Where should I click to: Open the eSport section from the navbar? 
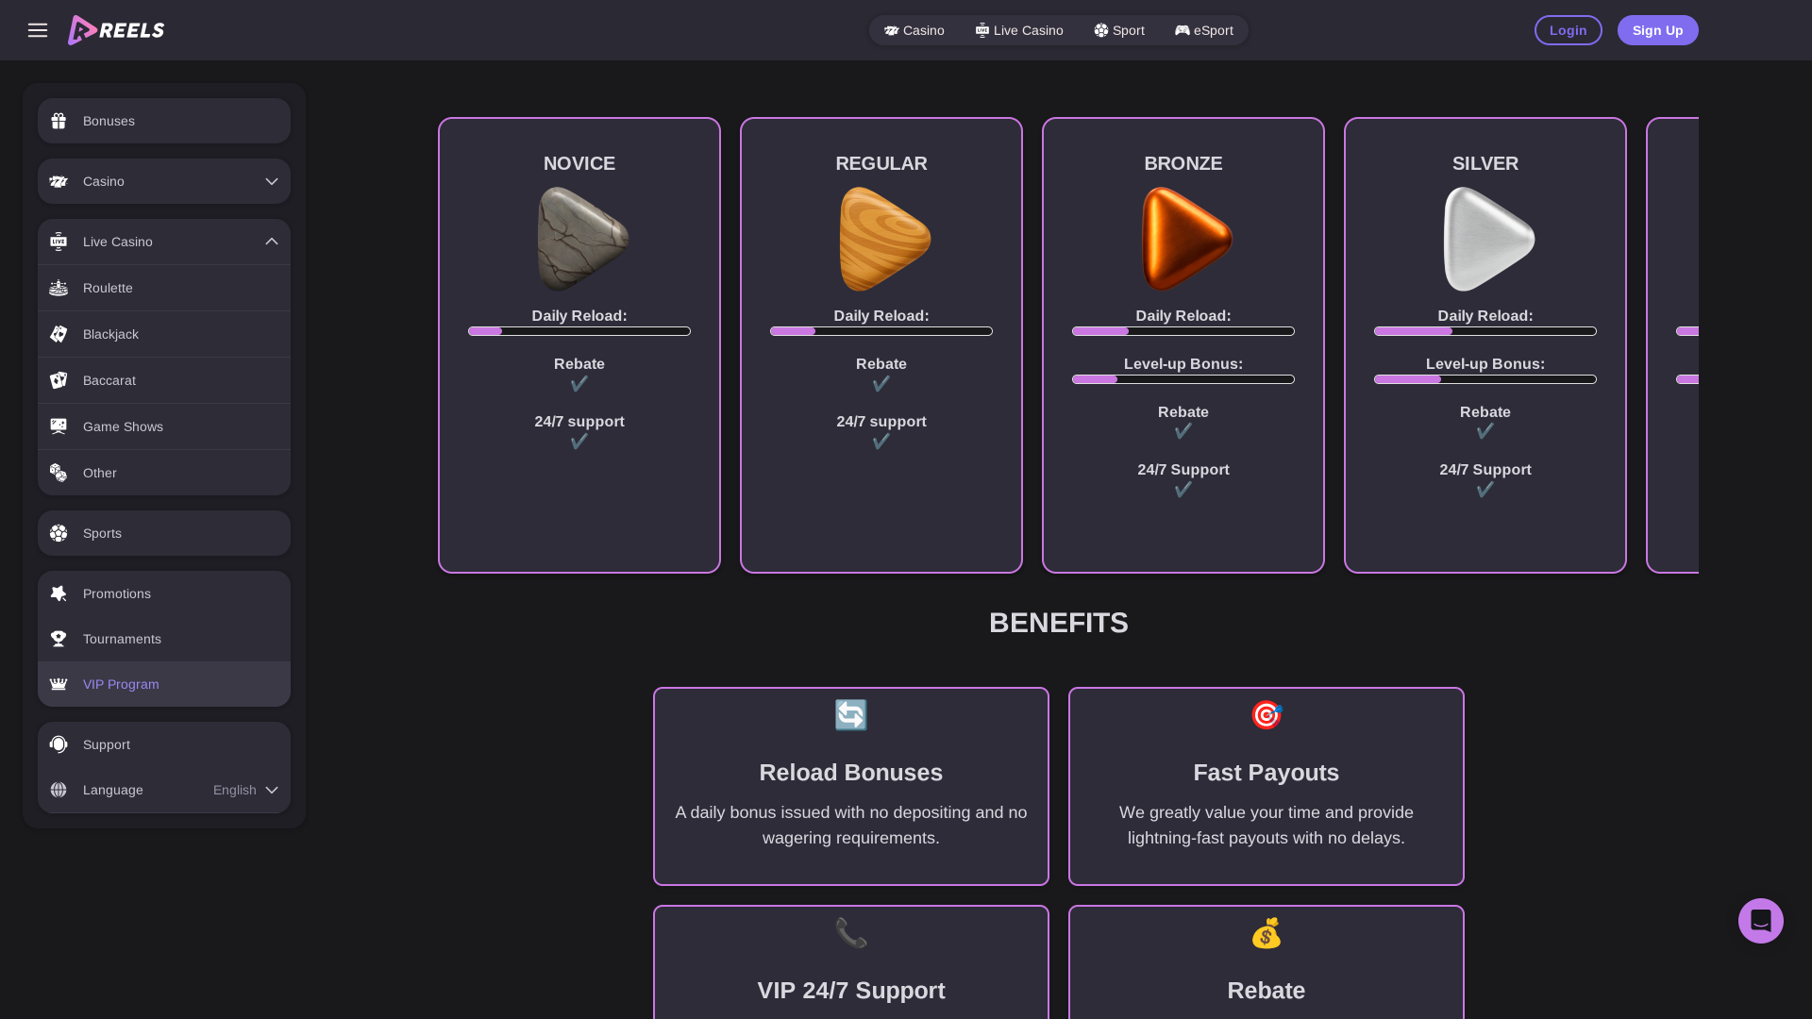[x=1204, y=29]
